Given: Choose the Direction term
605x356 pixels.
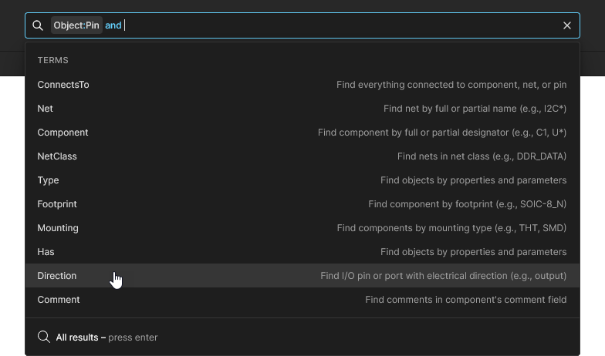Looking at the screenshot, I should point(302,276).
